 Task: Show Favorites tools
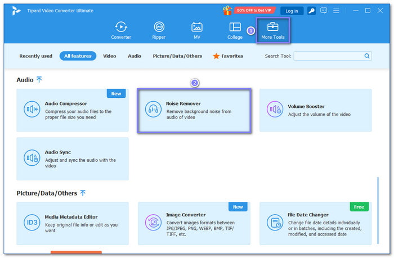(228, 56)
